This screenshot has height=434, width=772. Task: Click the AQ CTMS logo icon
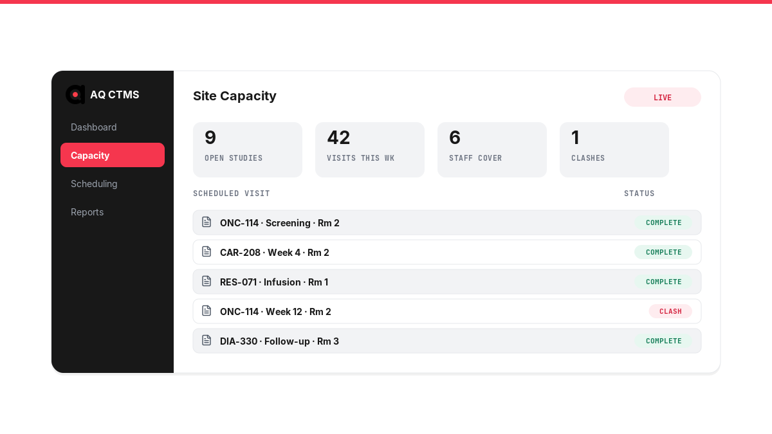75,95
